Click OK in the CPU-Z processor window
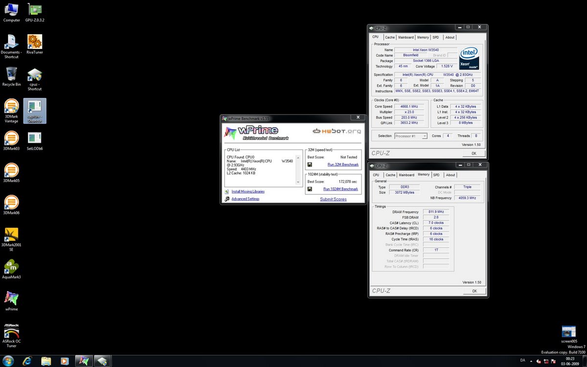Screen dimensions: 587x367 click(x=474, y=153)
